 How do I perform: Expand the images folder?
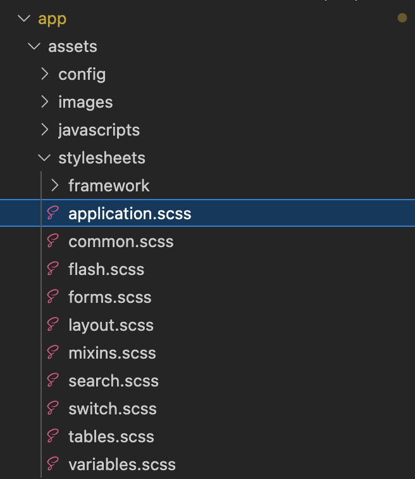point(44,102)
